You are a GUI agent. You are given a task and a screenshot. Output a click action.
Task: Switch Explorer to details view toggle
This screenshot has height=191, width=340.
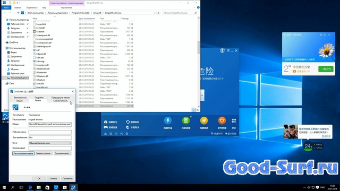click(x=193, y=110)
